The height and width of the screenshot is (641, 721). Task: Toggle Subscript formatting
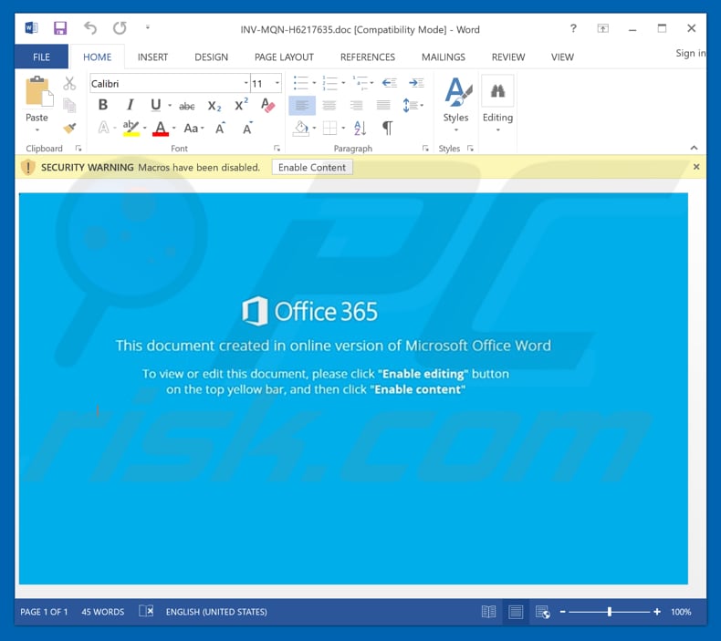(214, 106)
